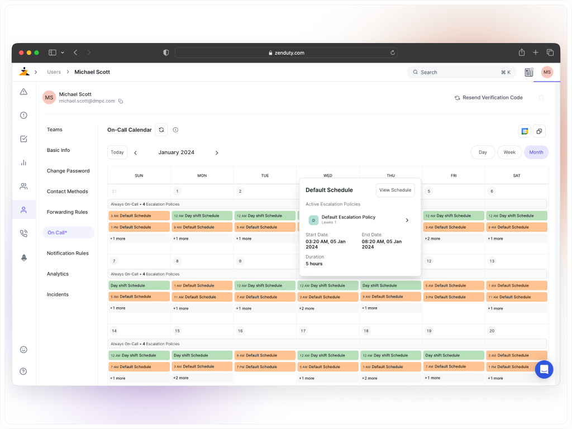Screen dimensions: 572x429
Task: Expand Default Escalation Policy chevron
Action: click(x=407, y=220)
